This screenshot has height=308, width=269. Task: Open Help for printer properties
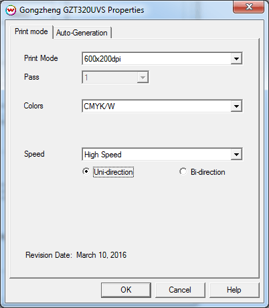pos(234,290)
